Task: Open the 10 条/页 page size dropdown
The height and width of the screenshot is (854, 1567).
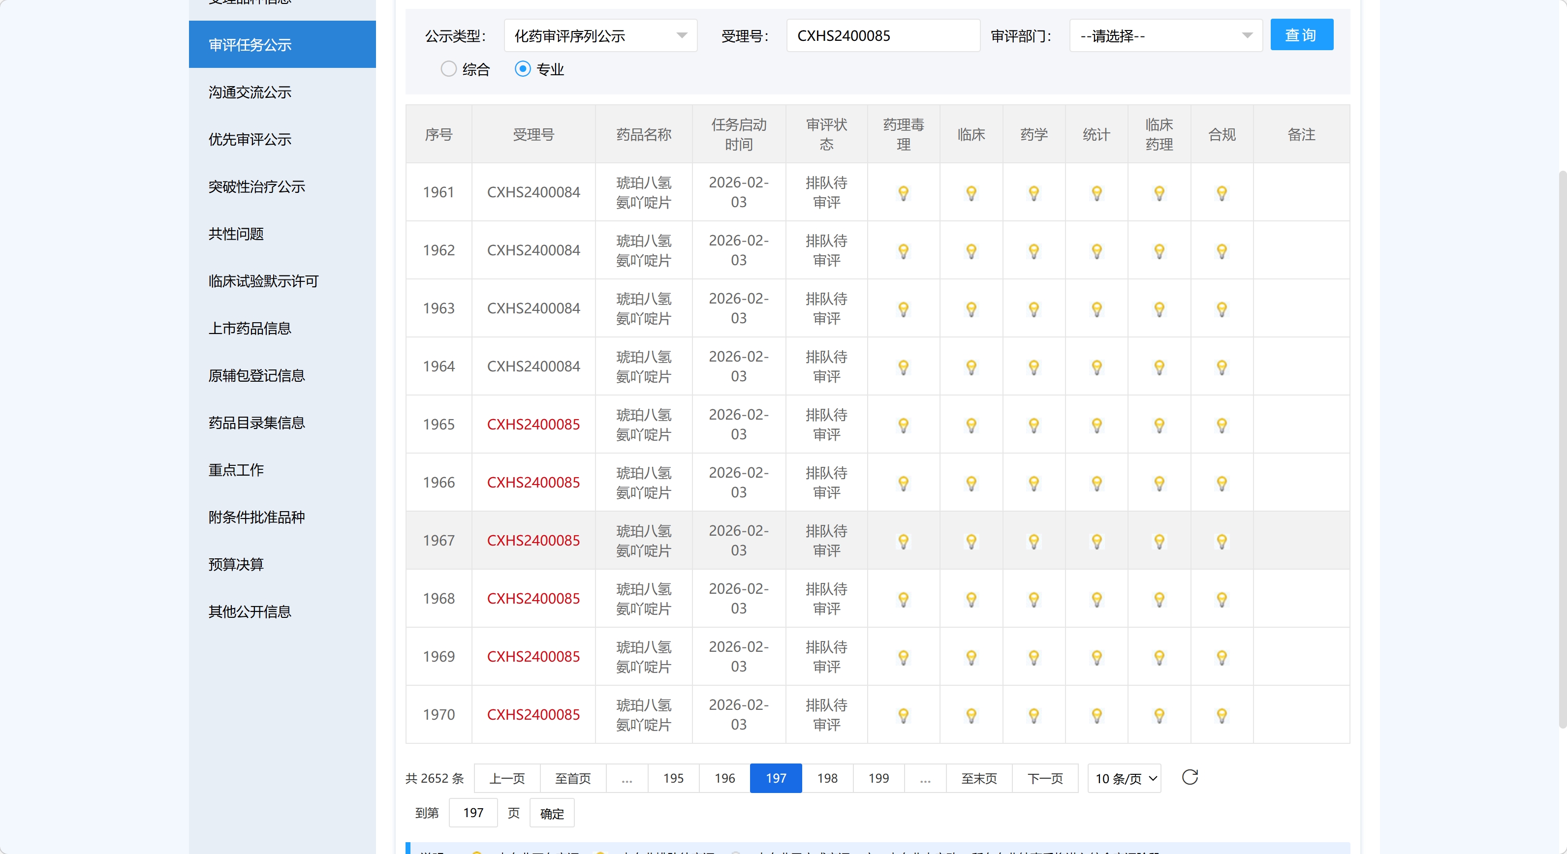Action: (1124, 778)
